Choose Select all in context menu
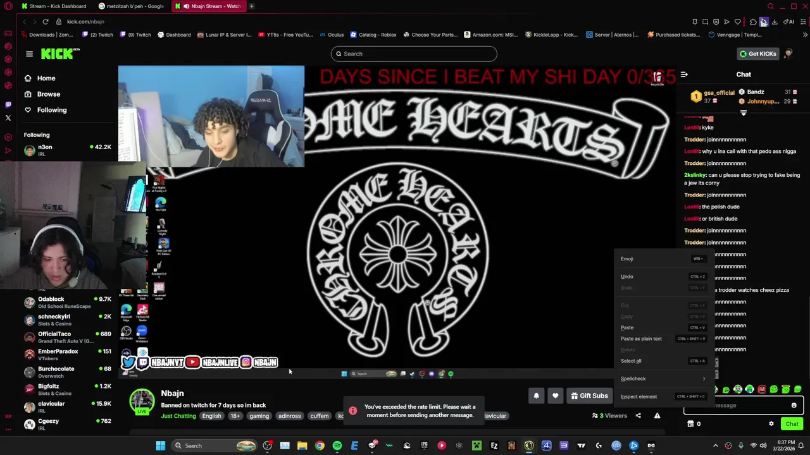 662,361
